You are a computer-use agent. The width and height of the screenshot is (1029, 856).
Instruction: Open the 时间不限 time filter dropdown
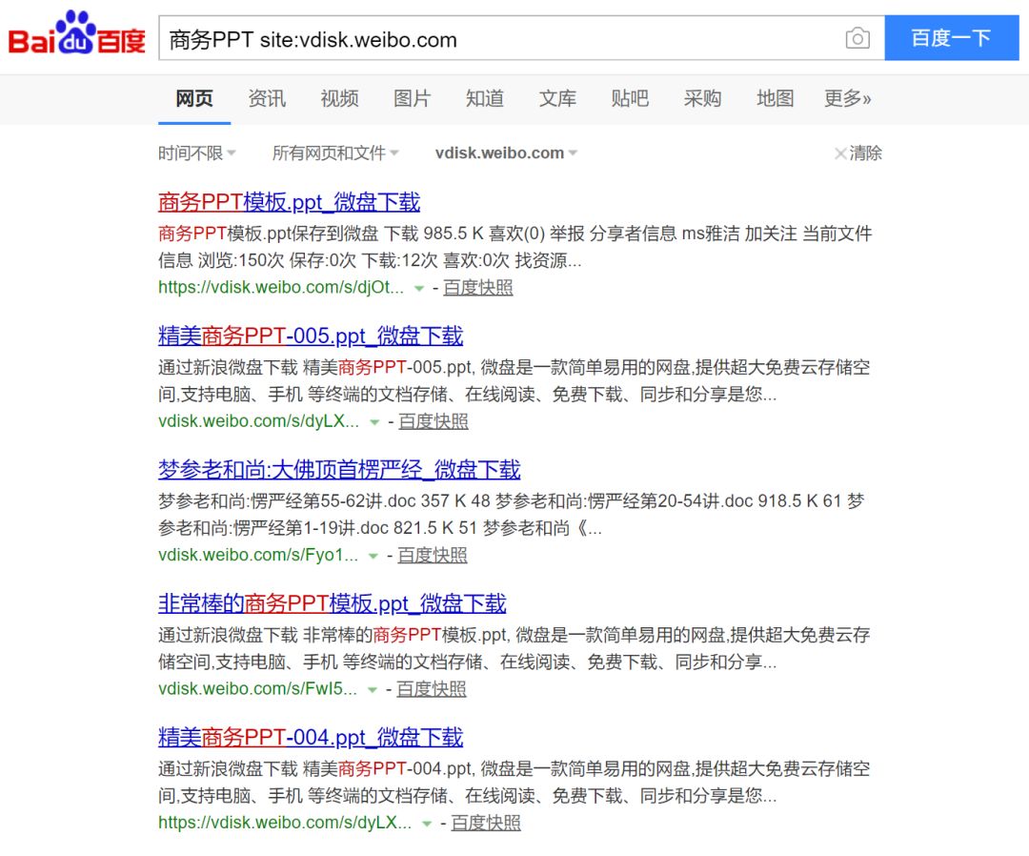tap(195, 153)
